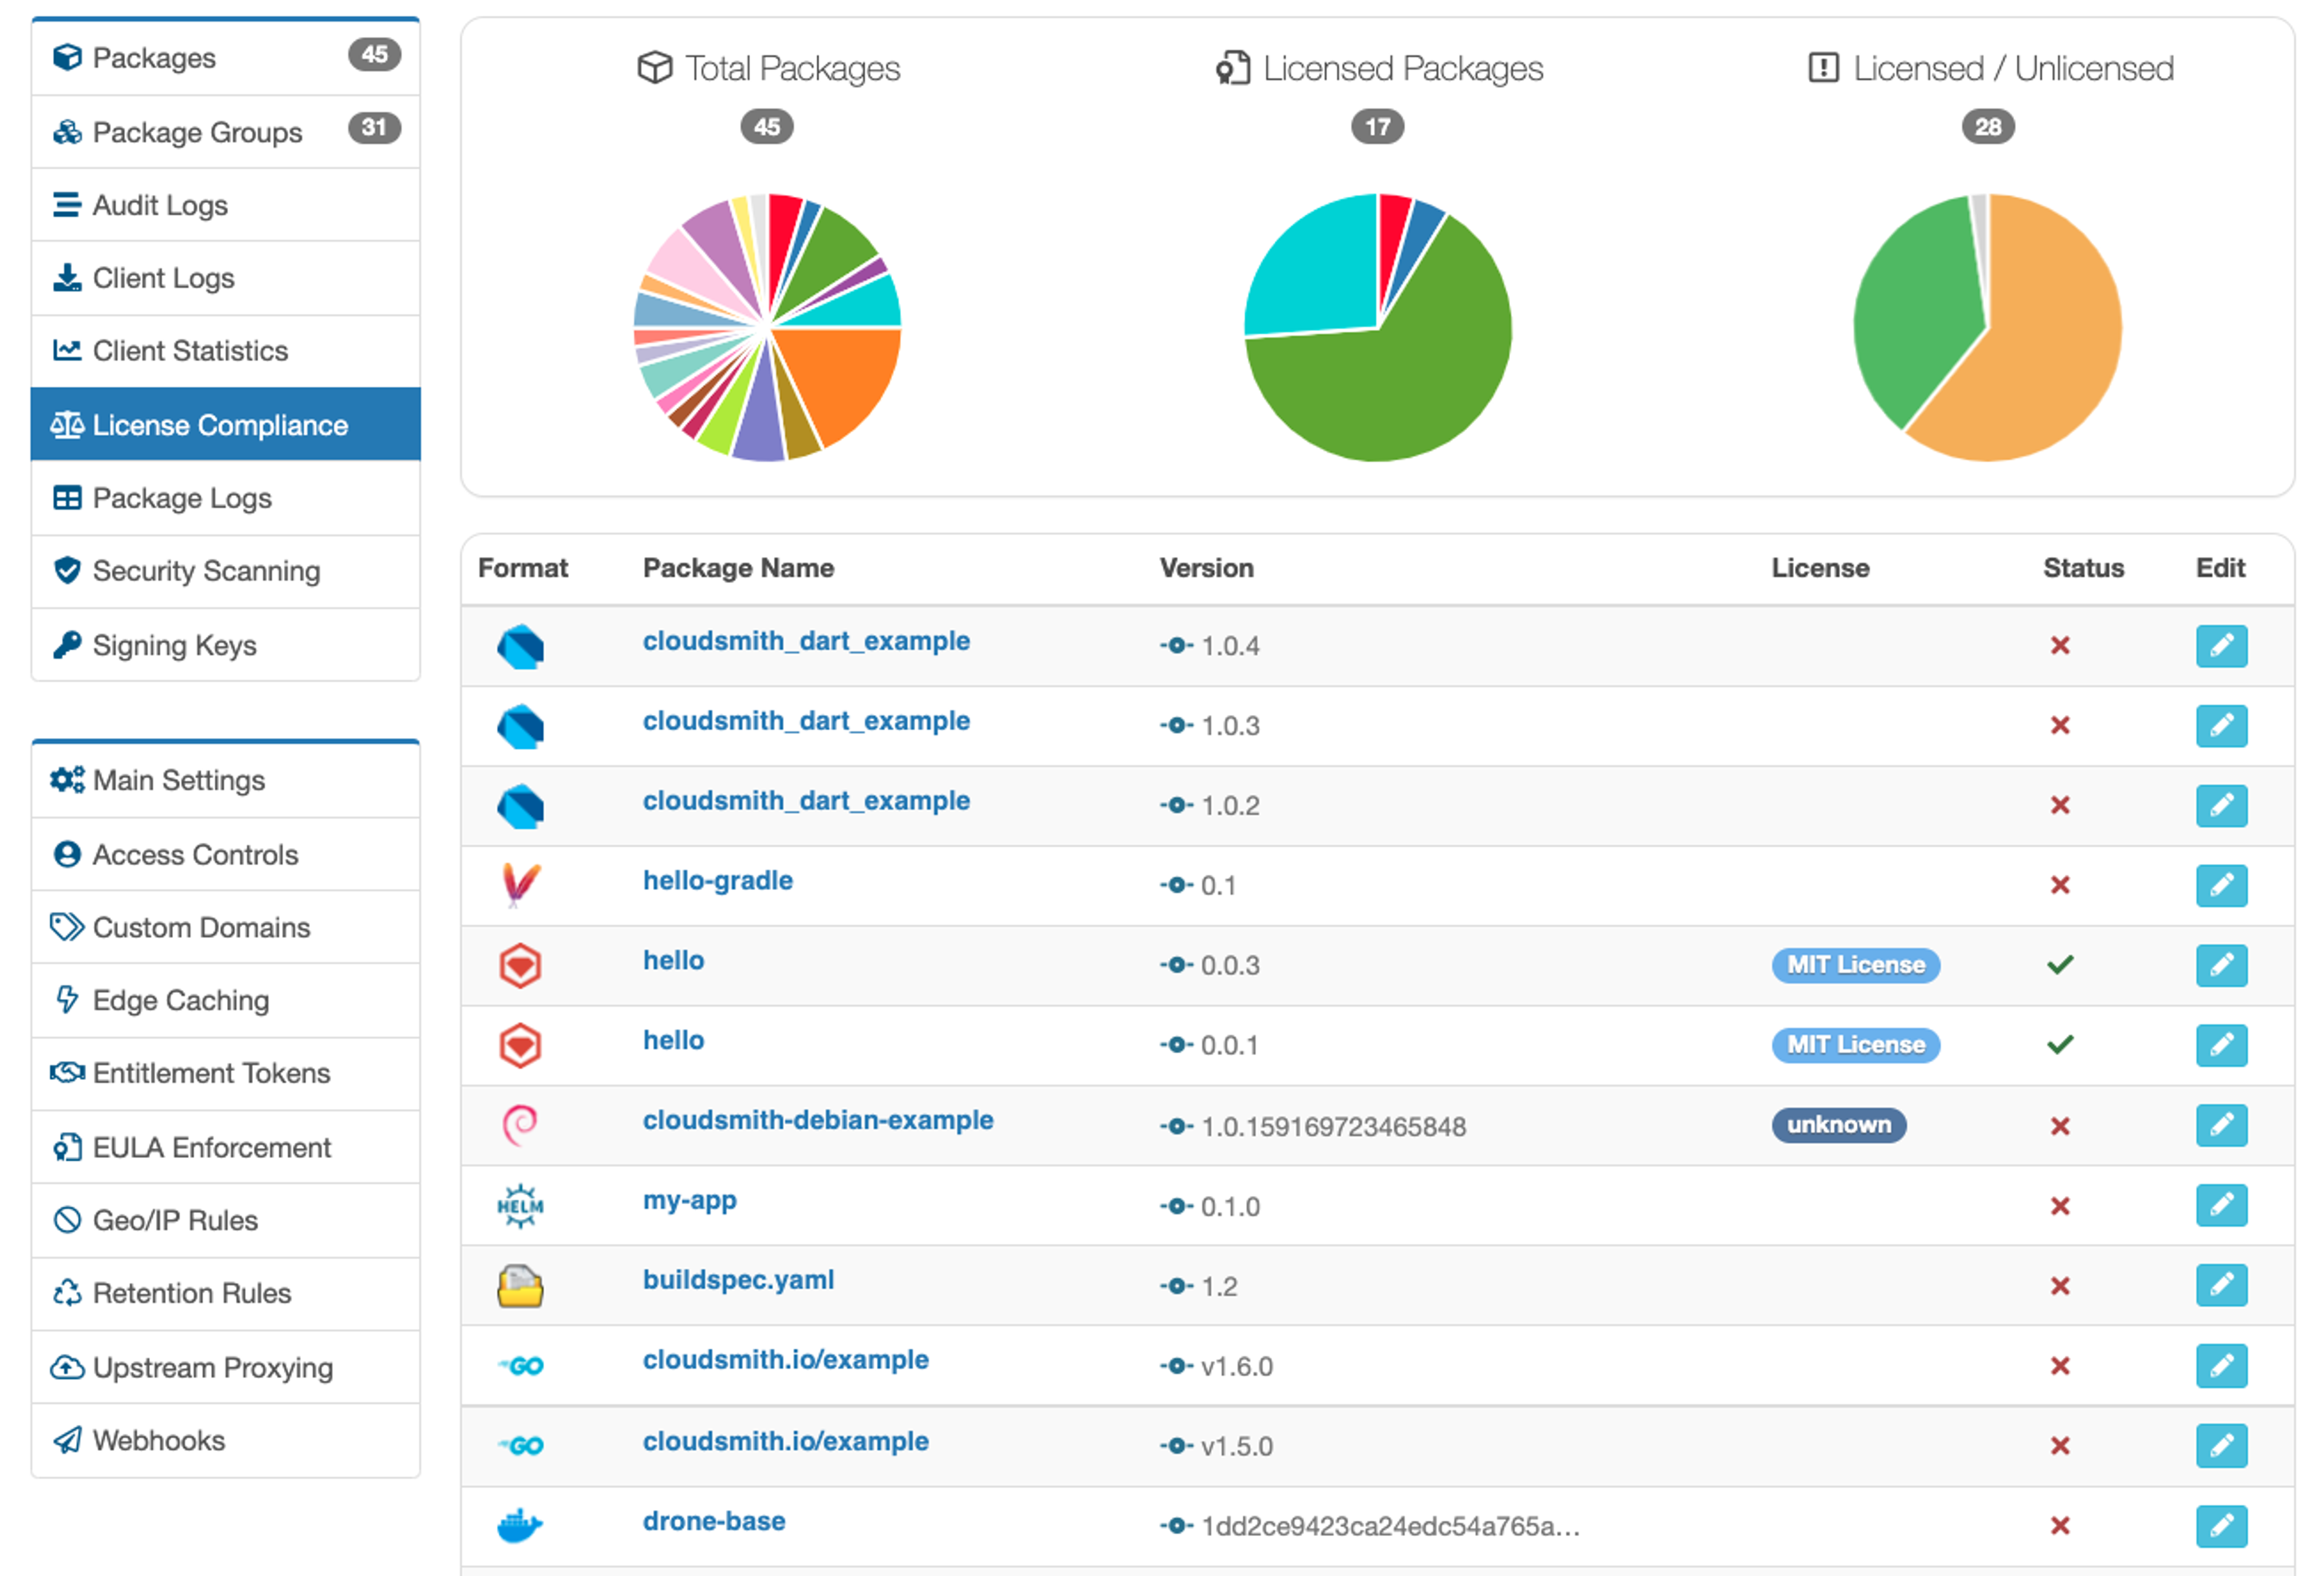
Task: Edit license for hello 0.0.1
Action: pyautogui.click(x=2221, y=1045)
